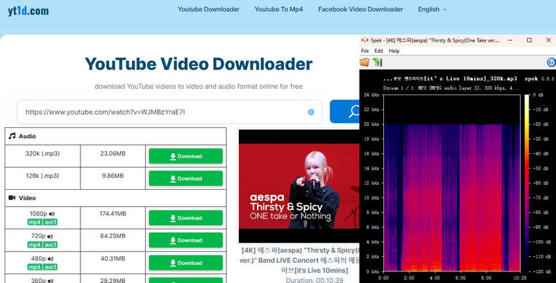Open Spek's Edit menu
The height and width of the screenshot is (283, 556).
[x=379, y=51]
